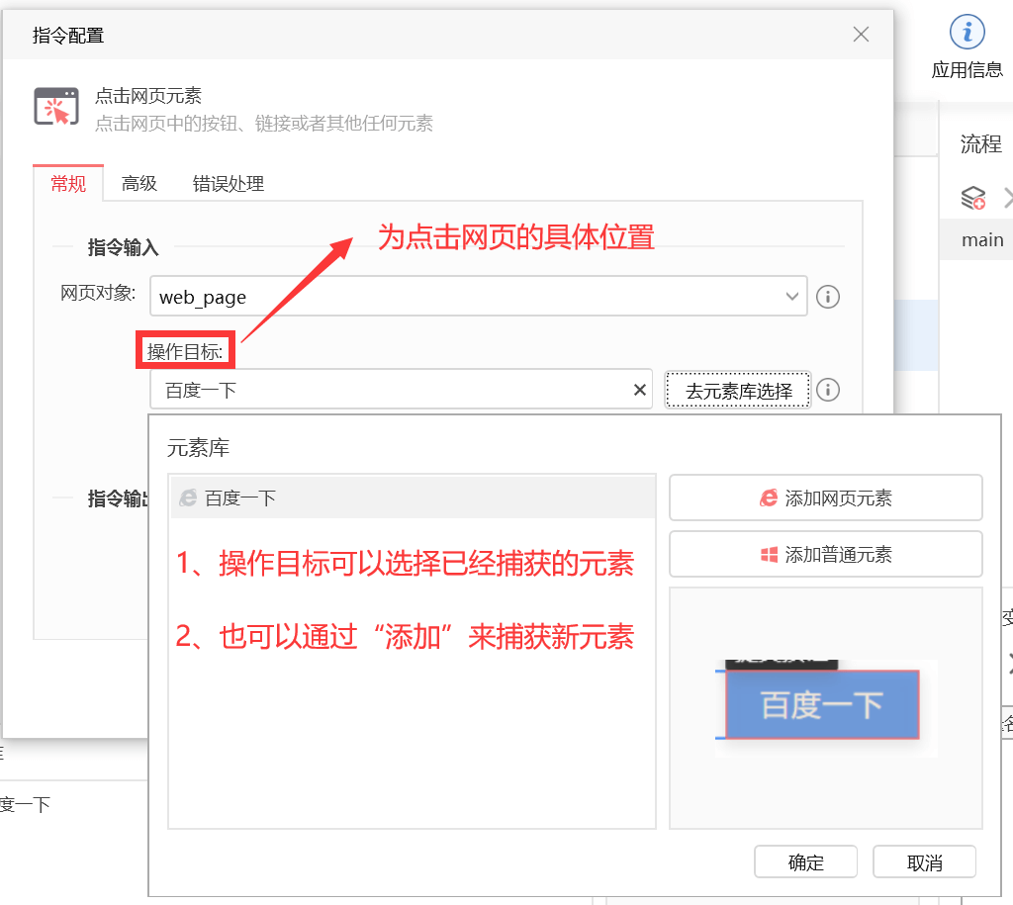Switch to the 高级 tab
The image size is (1013, 905).
click(138, 183)
